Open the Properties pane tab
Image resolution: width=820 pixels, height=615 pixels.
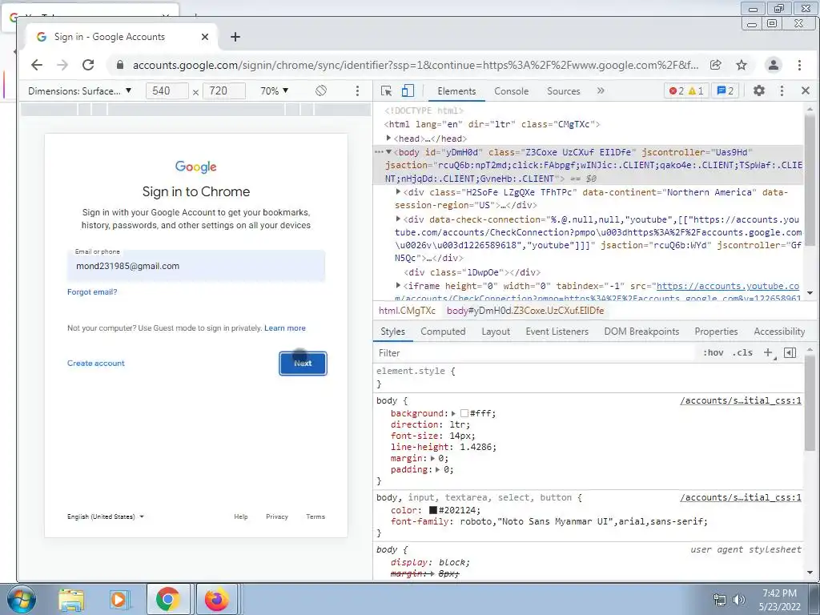coord(716,331)
